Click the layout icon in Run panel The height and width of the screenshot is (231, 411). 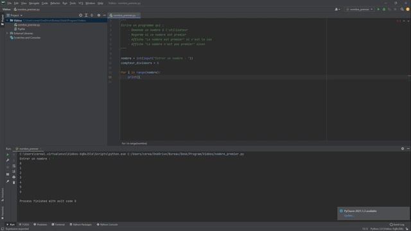(8, 174)
